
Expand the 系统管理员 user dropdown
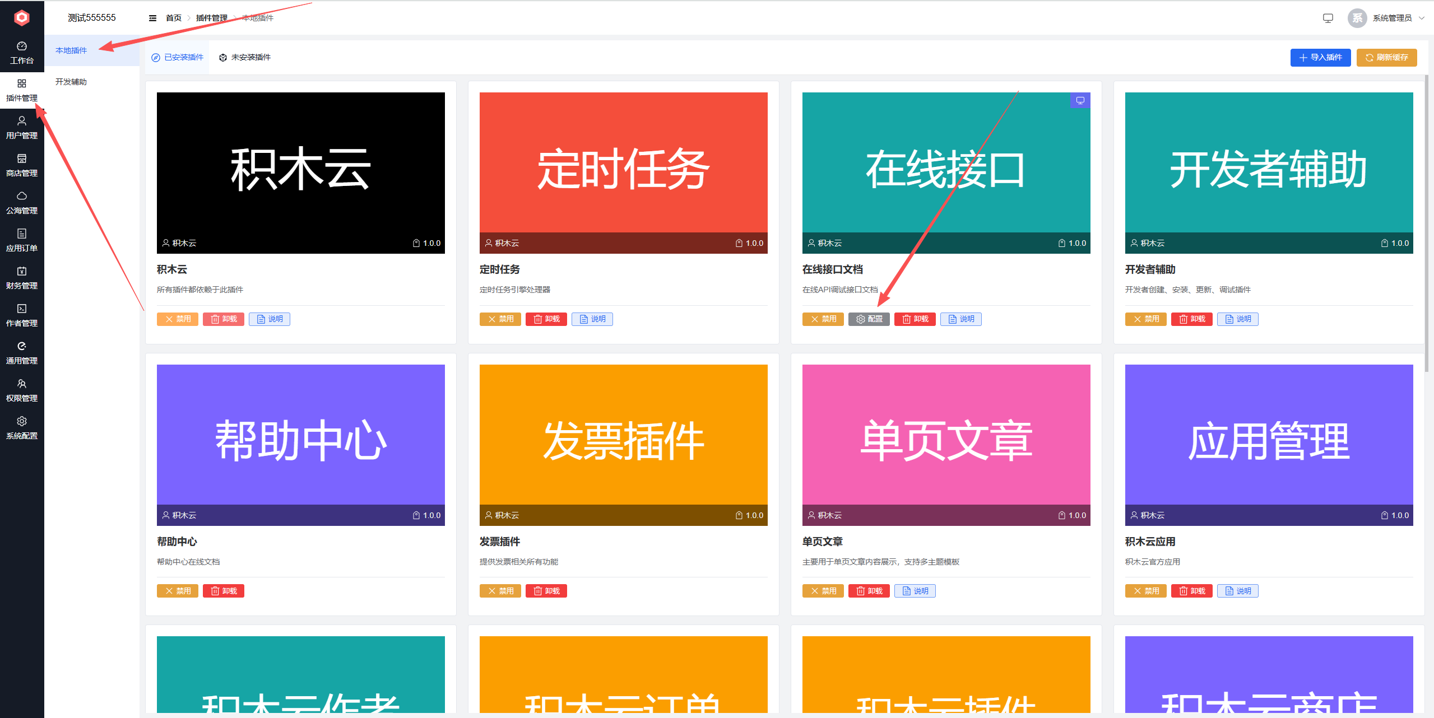(x=1391, y=18)
